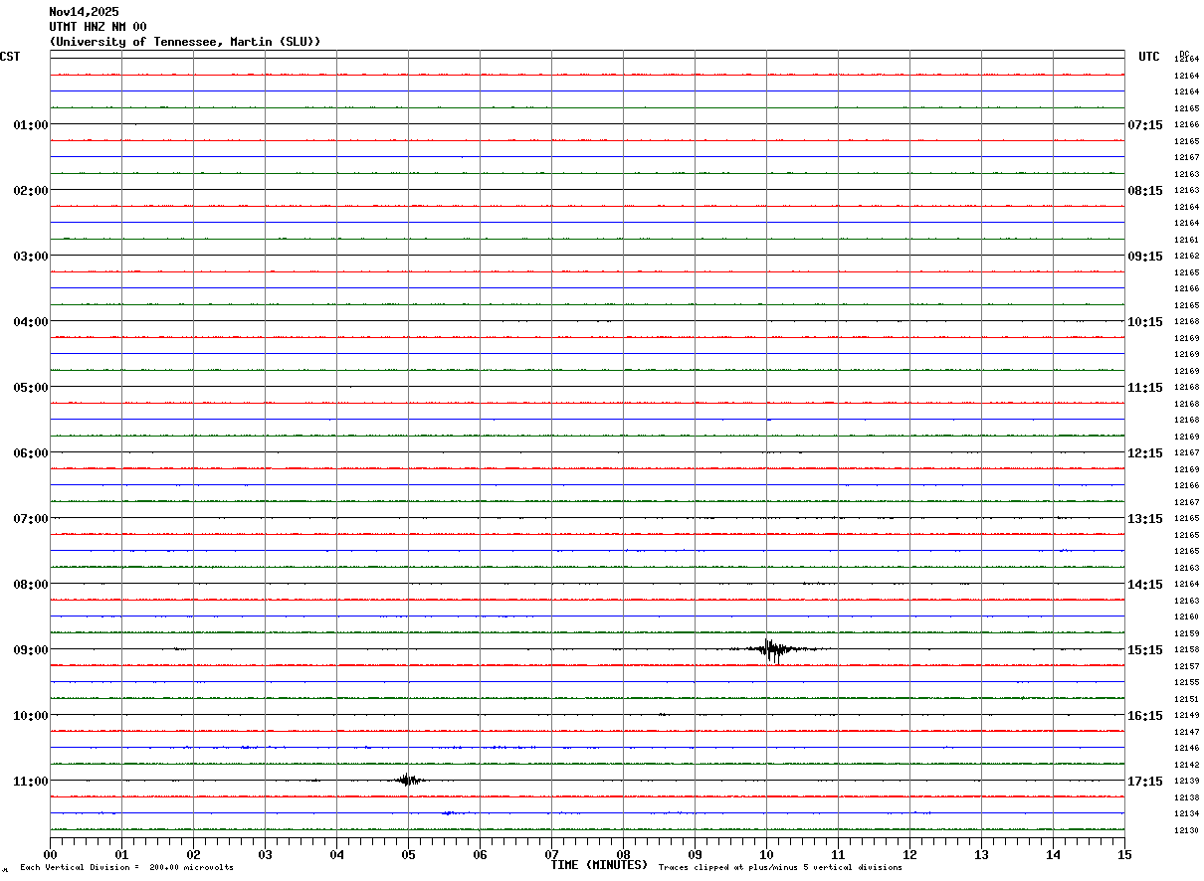Click the 12 minute axis tick label
Viewport: 1204px width, 881px height.
coord(910,854)
